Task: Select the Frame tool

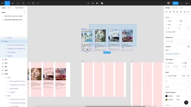Action: pos(13,3)
